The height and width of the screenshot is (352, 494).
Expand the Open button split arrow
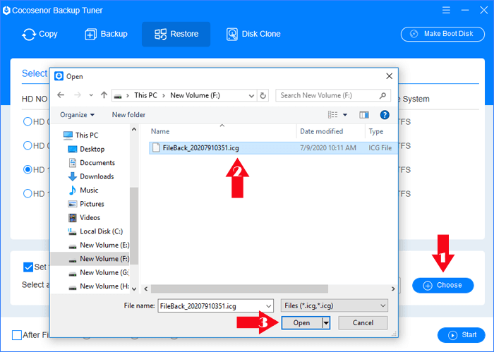coord(326,323)
